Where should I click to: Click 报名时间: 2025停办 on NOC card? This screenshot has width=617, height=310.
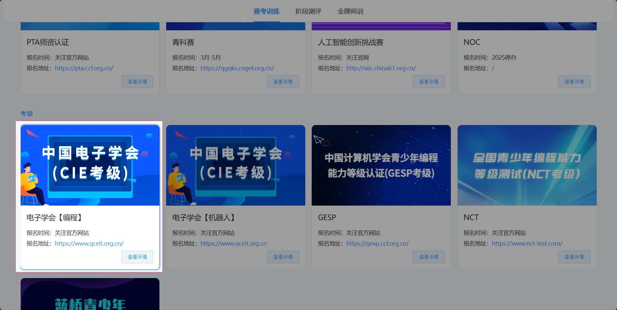pyautogui.click(x=490, y=58)
